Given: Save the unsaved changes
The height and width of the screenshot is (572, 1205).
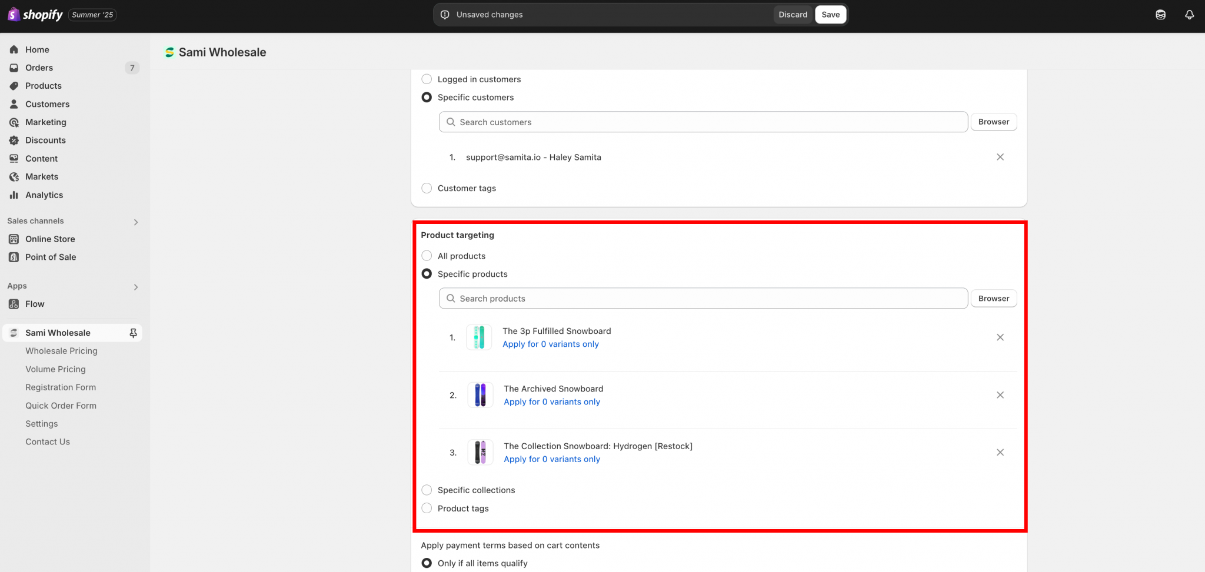Looking at the screenshot, I should (x=830, y=15).
